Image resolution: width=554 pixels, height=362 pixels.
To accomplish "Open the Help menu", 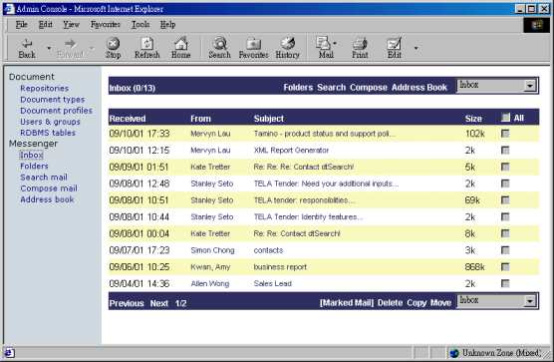I will tap(167, 24).
